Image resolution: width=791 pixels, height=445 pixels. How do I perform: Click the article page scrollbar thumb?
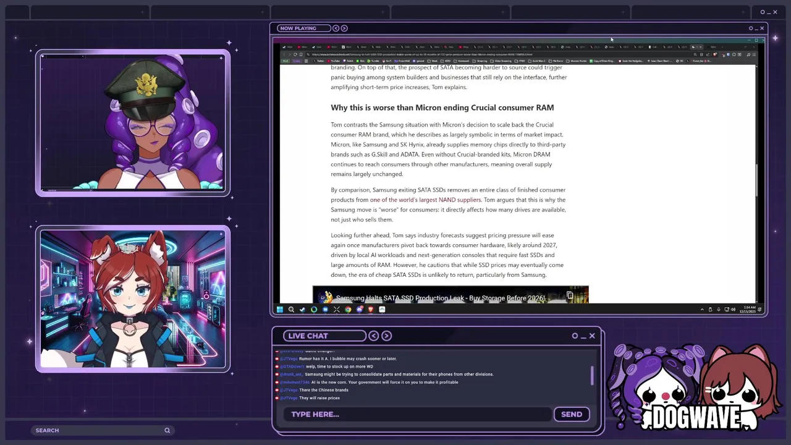point(757,180)
